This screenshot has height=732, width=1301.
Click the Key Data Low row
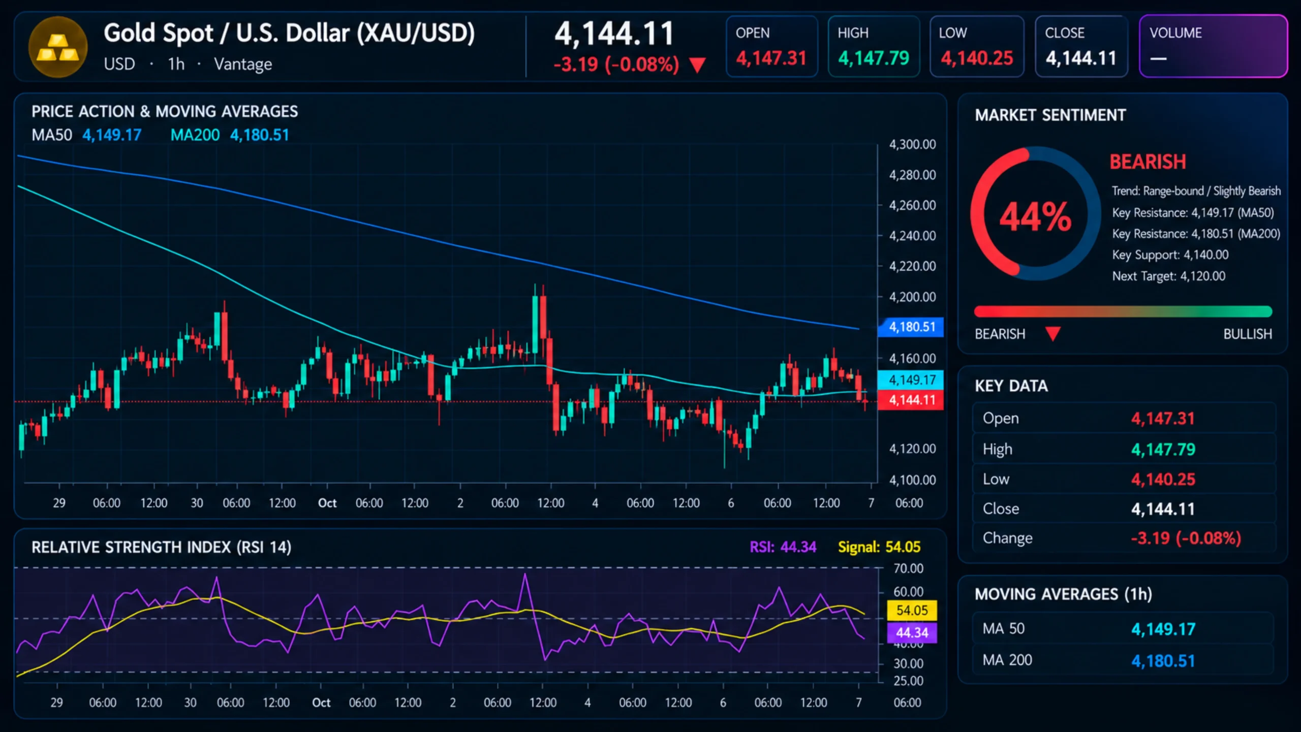coord(1124,479)
